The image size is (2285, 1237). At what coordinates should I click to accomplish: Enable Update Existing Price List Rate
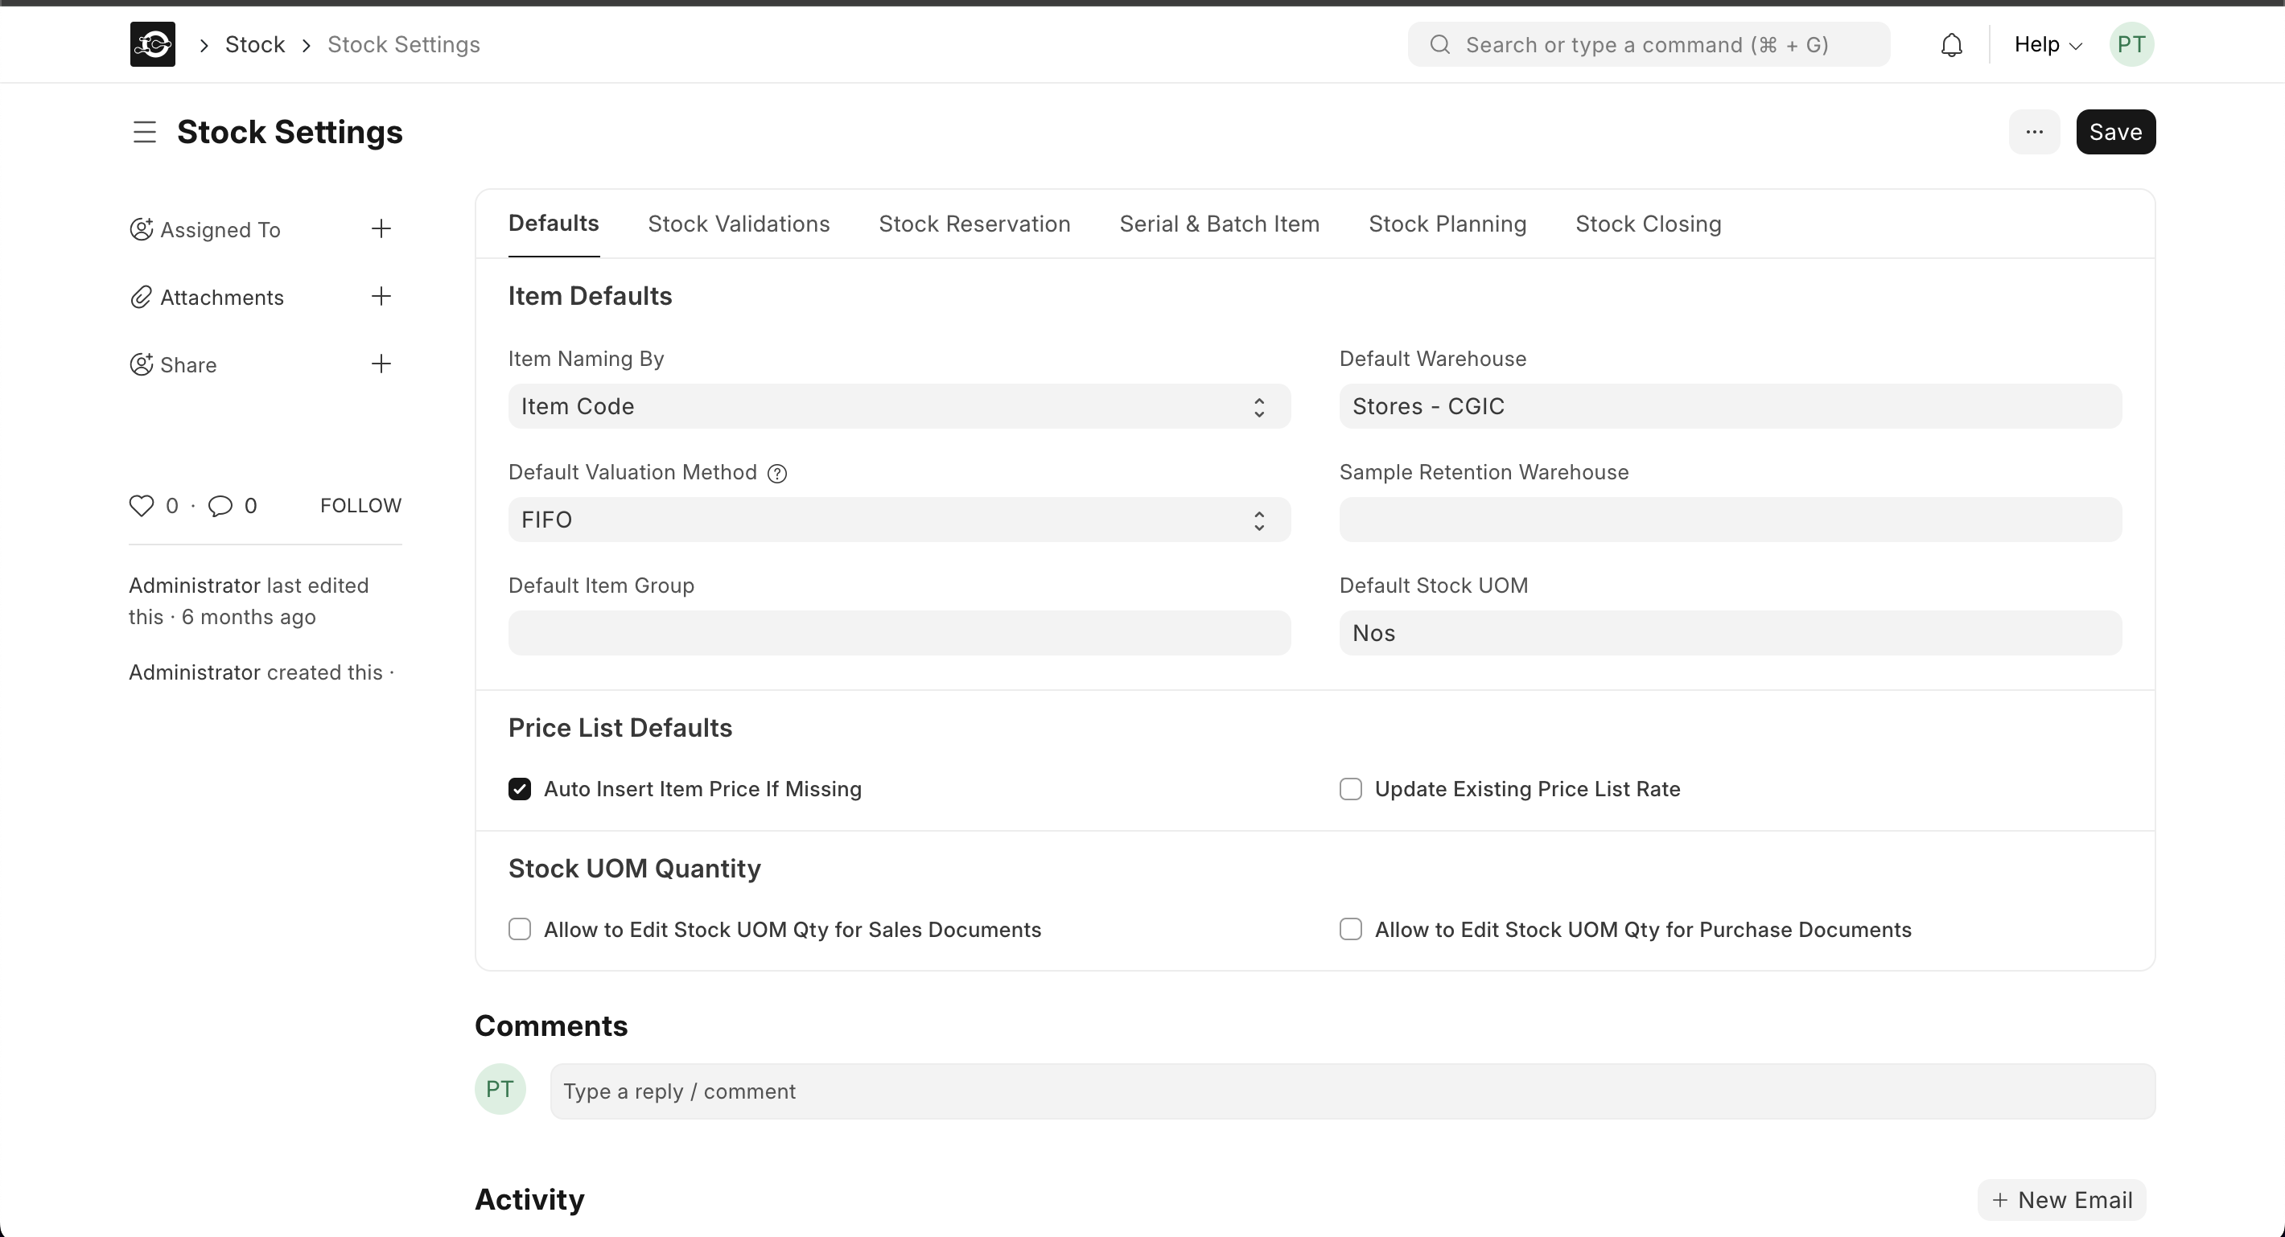tap(1350, 788)
